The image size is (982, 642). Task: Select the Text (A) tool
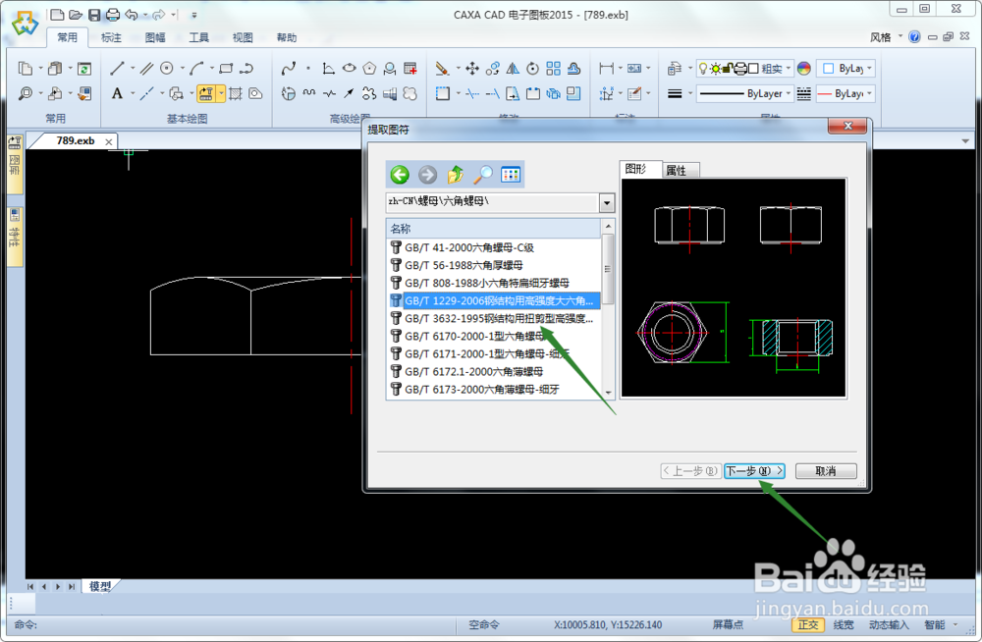coord(117,93)
